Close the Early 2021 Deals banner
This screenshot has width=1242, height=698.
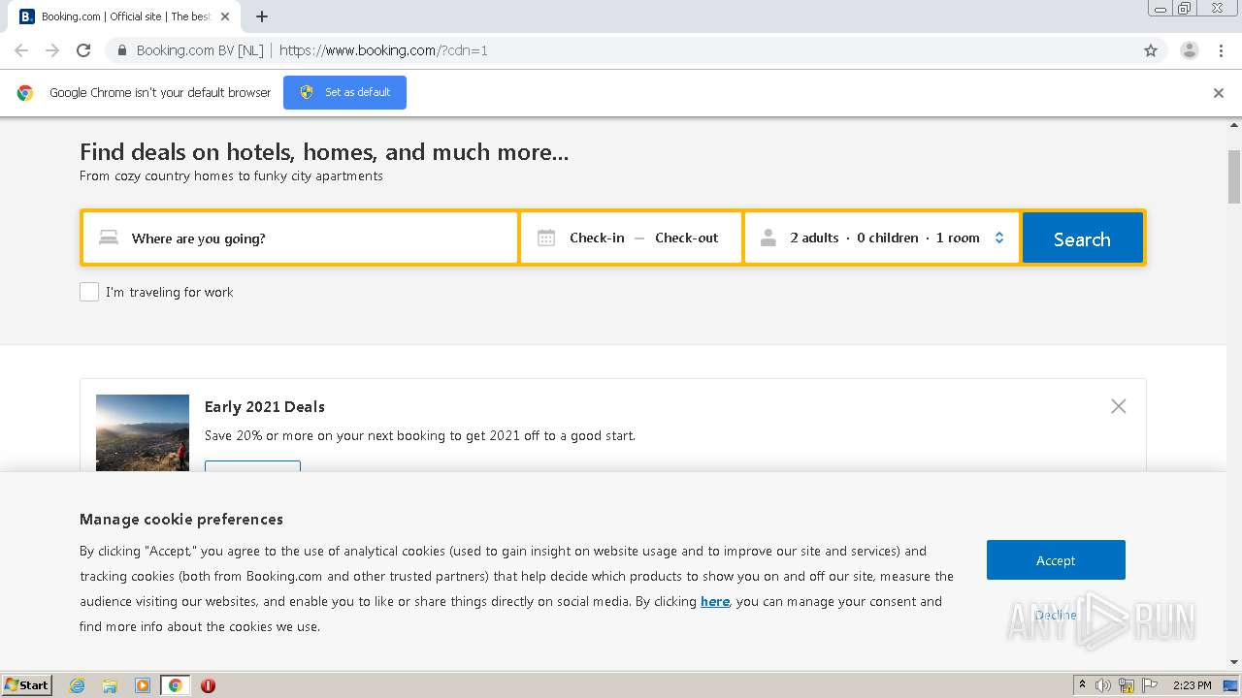(1118, 406)
